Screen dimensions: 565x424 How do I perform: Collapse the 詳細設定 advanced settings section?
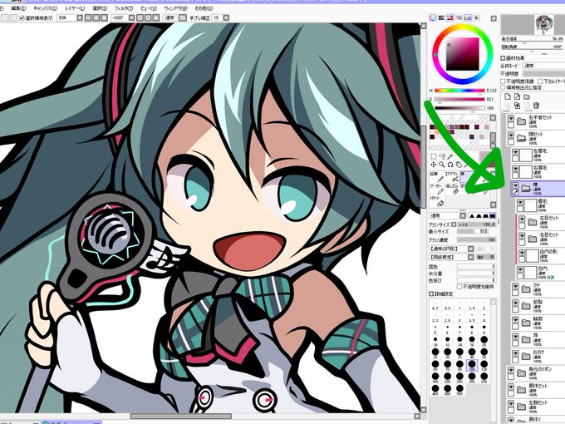[x=431, y=294]
